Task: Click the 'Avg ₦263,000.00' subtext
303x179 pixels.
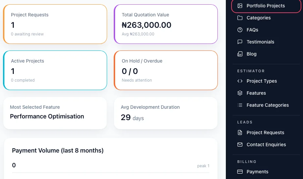Action: (x=138, y=34)
